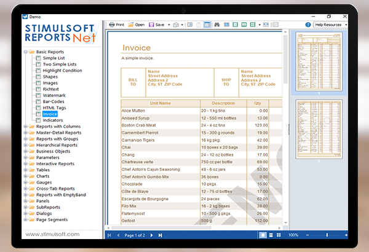Click the Print toolbar button
The image size is (369, 252).
117,25
